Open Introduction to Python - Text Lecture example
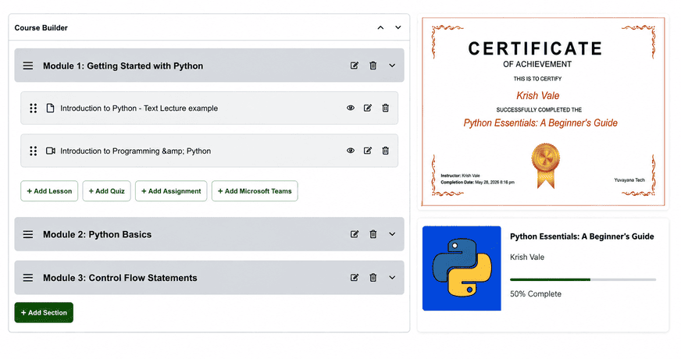Viewport: 681px width, 359px height. (139, 108)
